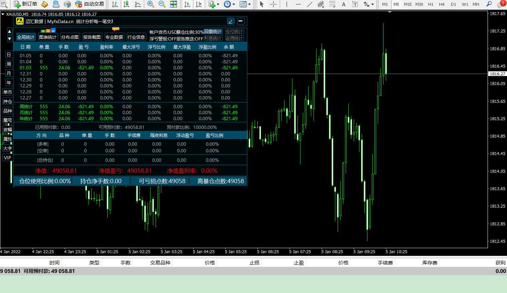Toggle chart auto scroll icon
Image resolution: width=507 pixels, height=293 pixels.
click(x=187, y=4)
